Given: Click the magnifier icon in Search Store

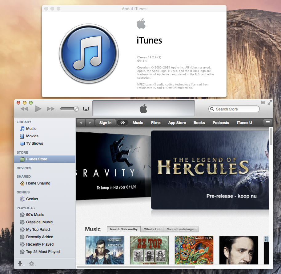Looking at the screenshot, I should 212,109.
